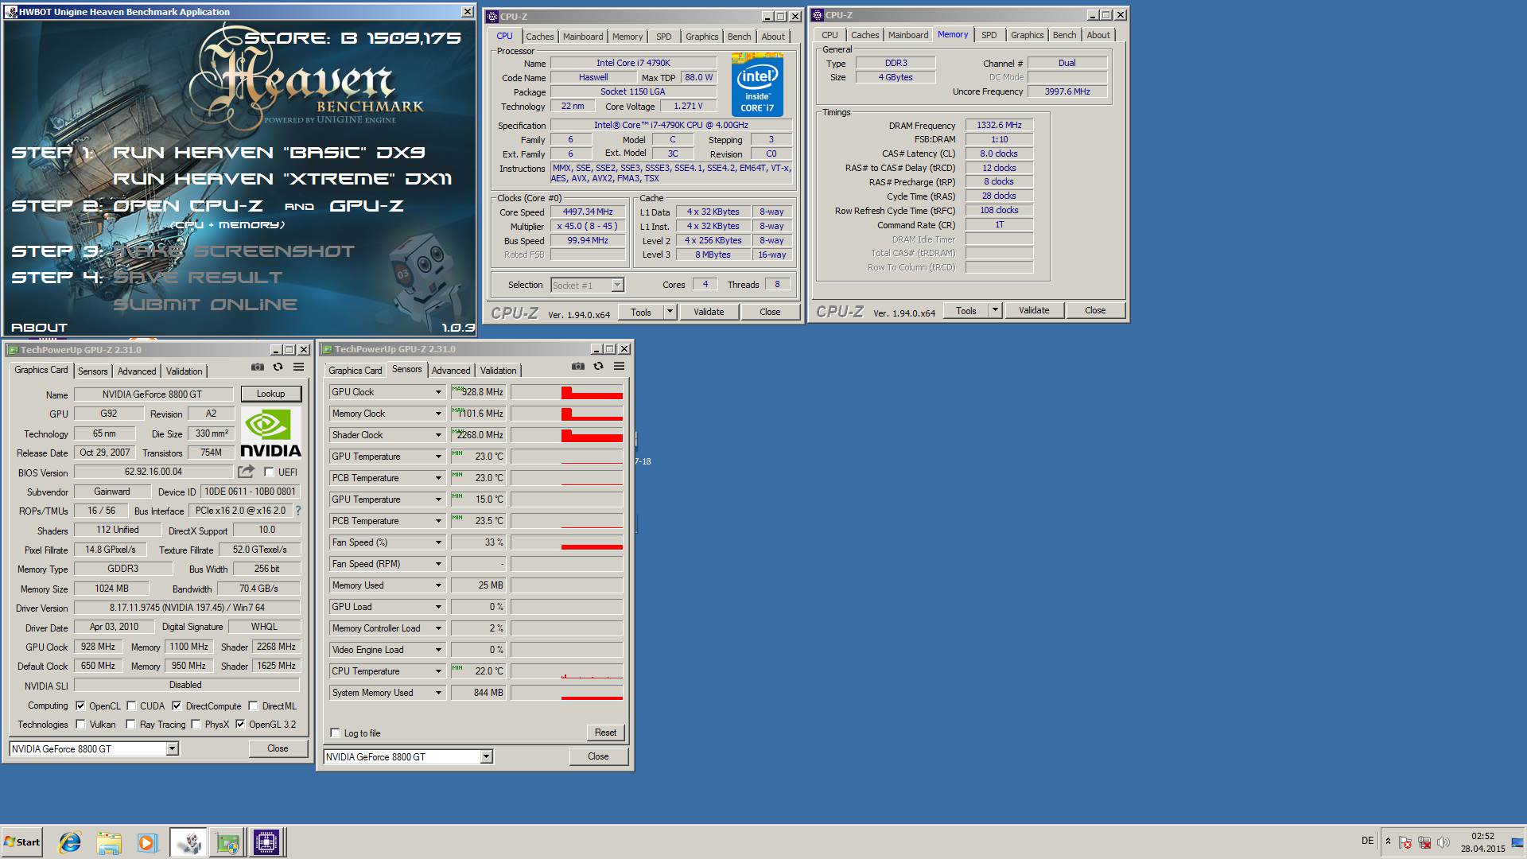The image size is (1527, 859).
Task: Click the Action Center flag tray icon
Action: pos(1405,842)
